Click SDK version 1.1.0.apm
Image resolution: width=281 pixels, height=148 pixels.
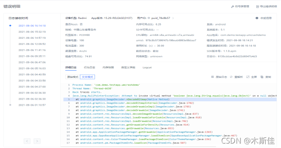(x=230, y=51)
